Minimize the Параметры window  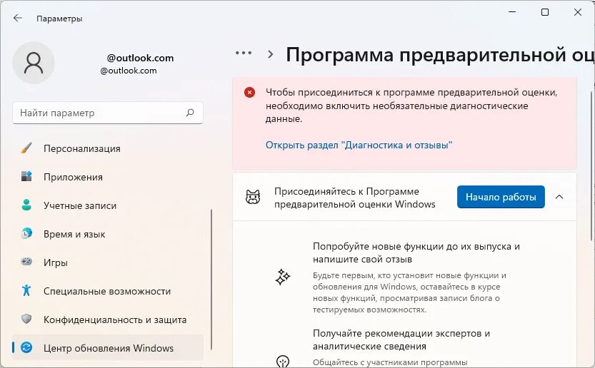[x=512, y=12]
